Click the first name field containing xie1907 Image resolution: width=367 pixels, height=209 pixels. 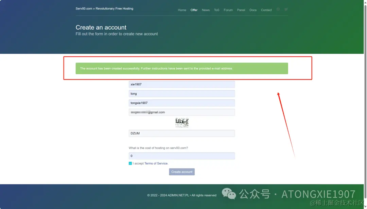click(181, 84)
